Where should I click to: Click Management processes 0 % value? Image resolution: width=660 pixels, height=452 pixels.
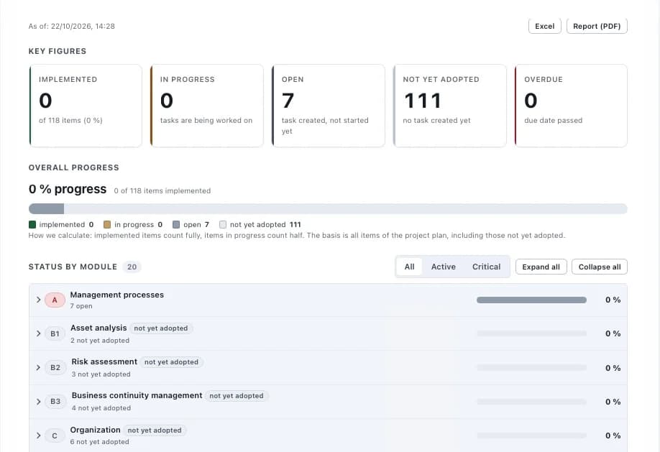613,300
